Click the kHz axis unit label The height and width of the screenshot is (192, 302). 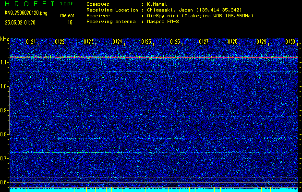click(4, 39)
